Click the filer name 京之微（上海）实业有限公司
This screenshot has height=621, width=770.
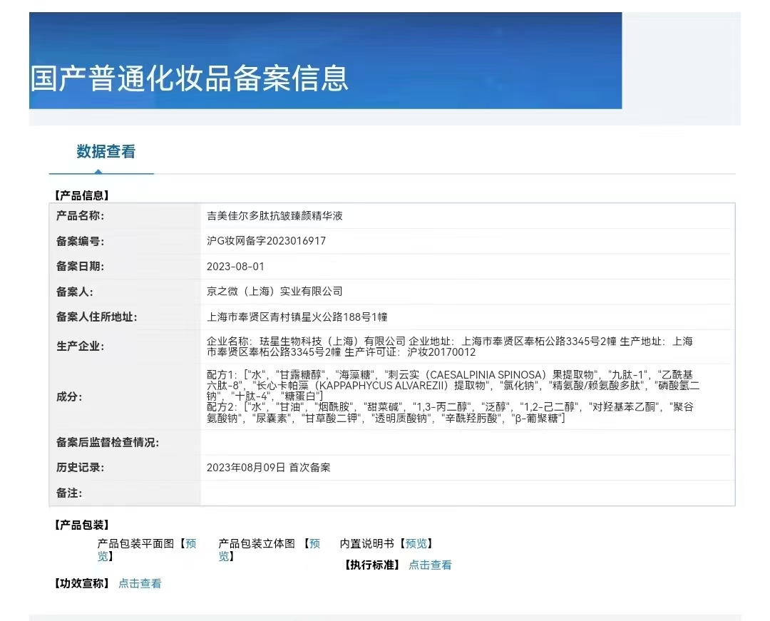point(274,292)
